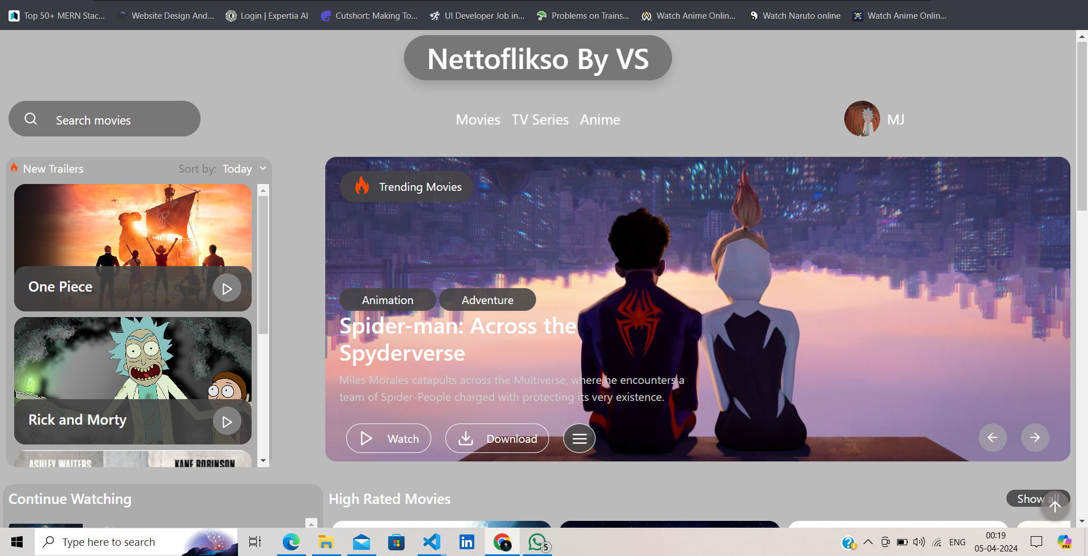Viewport: 1088px width, 556px height.
Task: Open File Explorer from taskbar
Action: coord(326,542)
